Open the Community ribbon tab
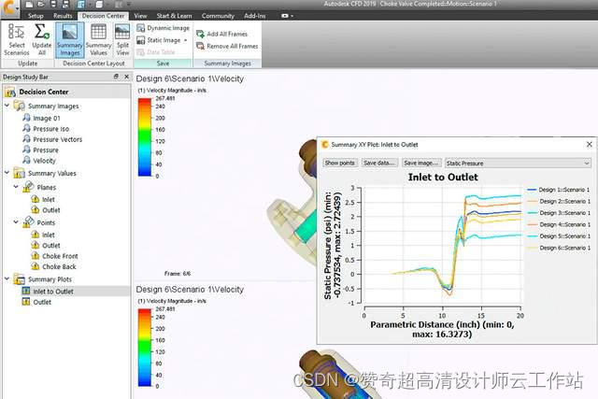This screenshot has height=399, width=598. tap(218, 16)
